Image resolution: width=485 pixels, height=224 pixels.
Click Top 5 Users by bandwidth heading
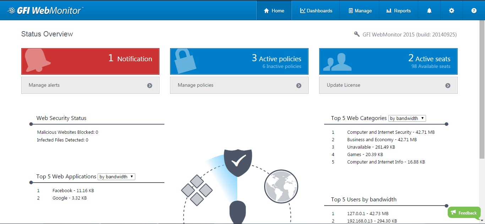[x=364, y=199]
